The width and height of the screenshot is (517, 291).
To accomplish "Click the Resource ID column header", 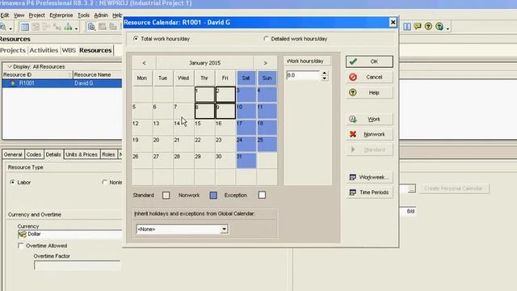I will [x=37, y=75].
